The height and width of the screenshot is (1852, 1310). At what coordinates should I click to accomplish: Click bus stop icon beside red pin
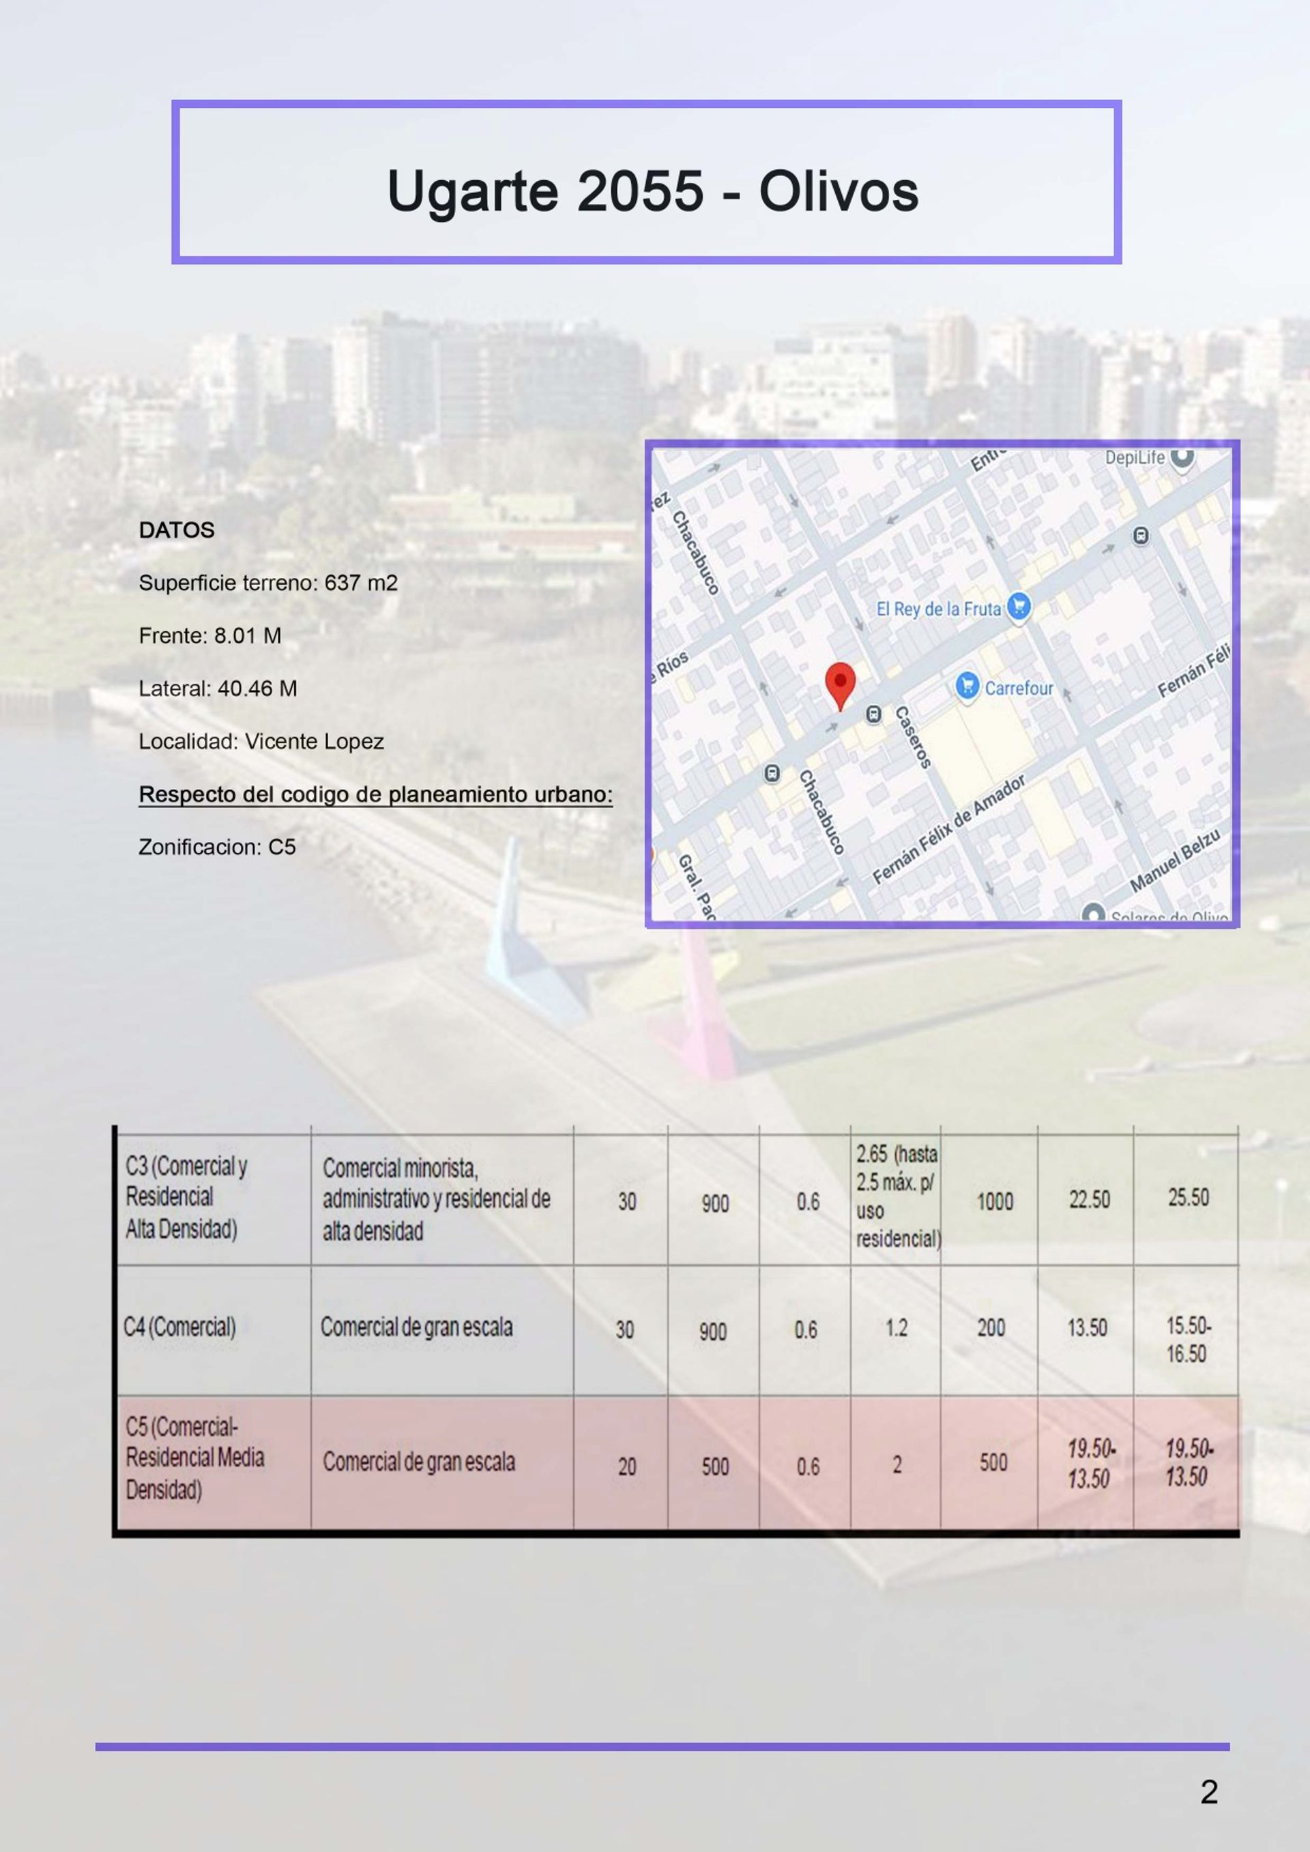tap(873, 714)
